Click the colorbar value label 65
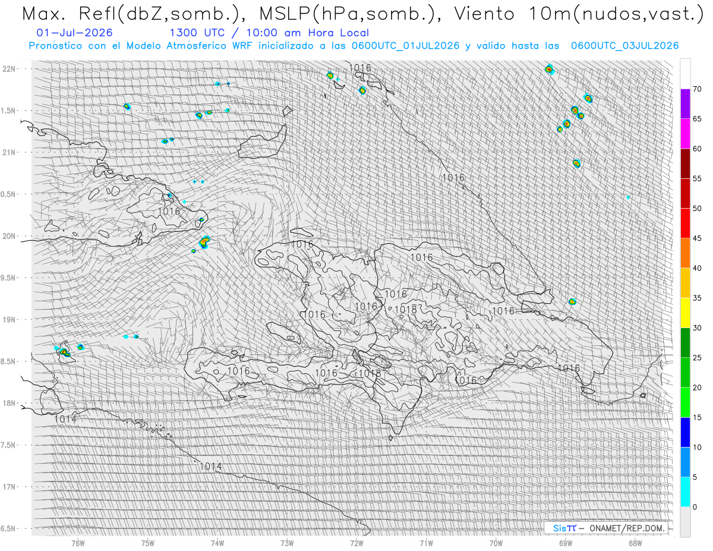 point(697,119)
